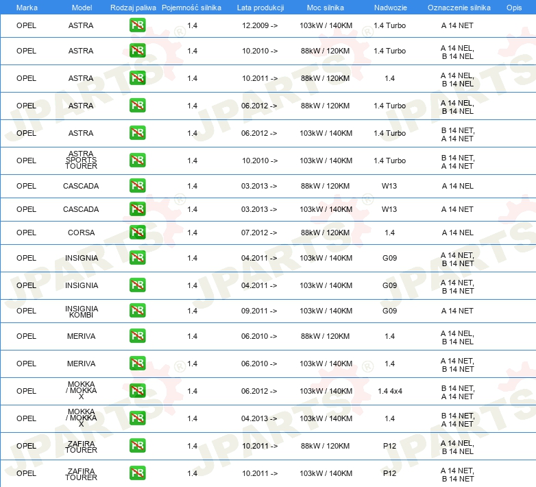Click the Model column header
Viewport: 536px width, 487px height.
pyautogui.click(x=82, y=8)
